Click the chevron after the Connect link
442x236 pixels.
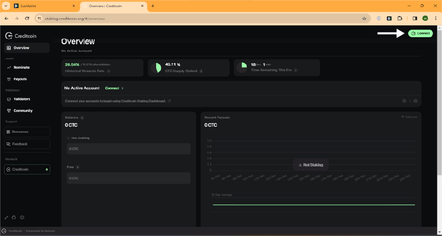(x=123, y=88)
